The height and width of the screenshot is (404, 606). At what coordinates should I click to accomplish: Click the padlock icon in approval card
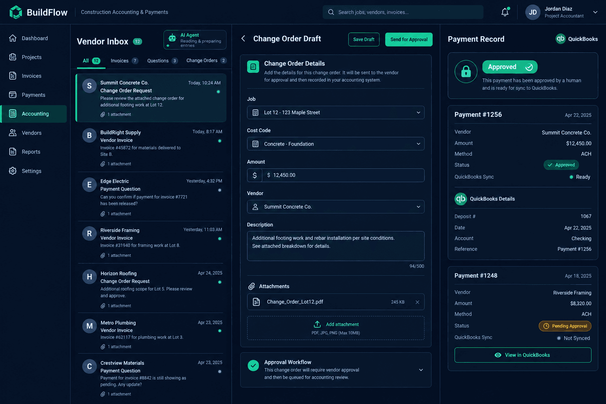pyautogui.click(x=466, y=71)
